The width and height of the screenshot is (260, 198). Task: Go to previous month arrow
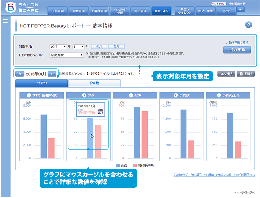20,74
